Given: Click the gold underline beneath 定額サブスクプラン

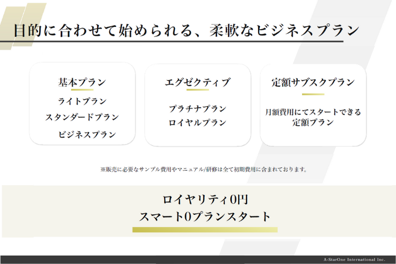Looking at the screenshot, I should (313, 94).
